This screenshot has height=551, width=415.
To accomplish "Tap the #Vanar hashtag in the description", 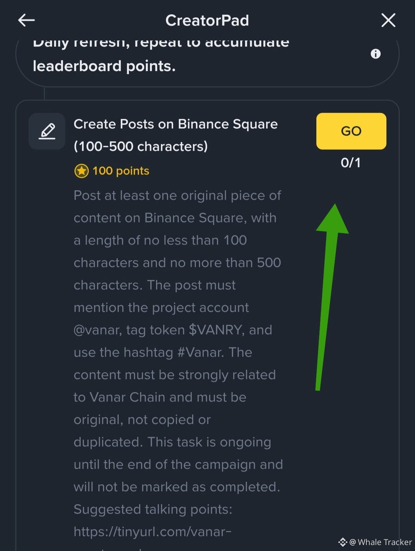I will (x=200, y=352).
